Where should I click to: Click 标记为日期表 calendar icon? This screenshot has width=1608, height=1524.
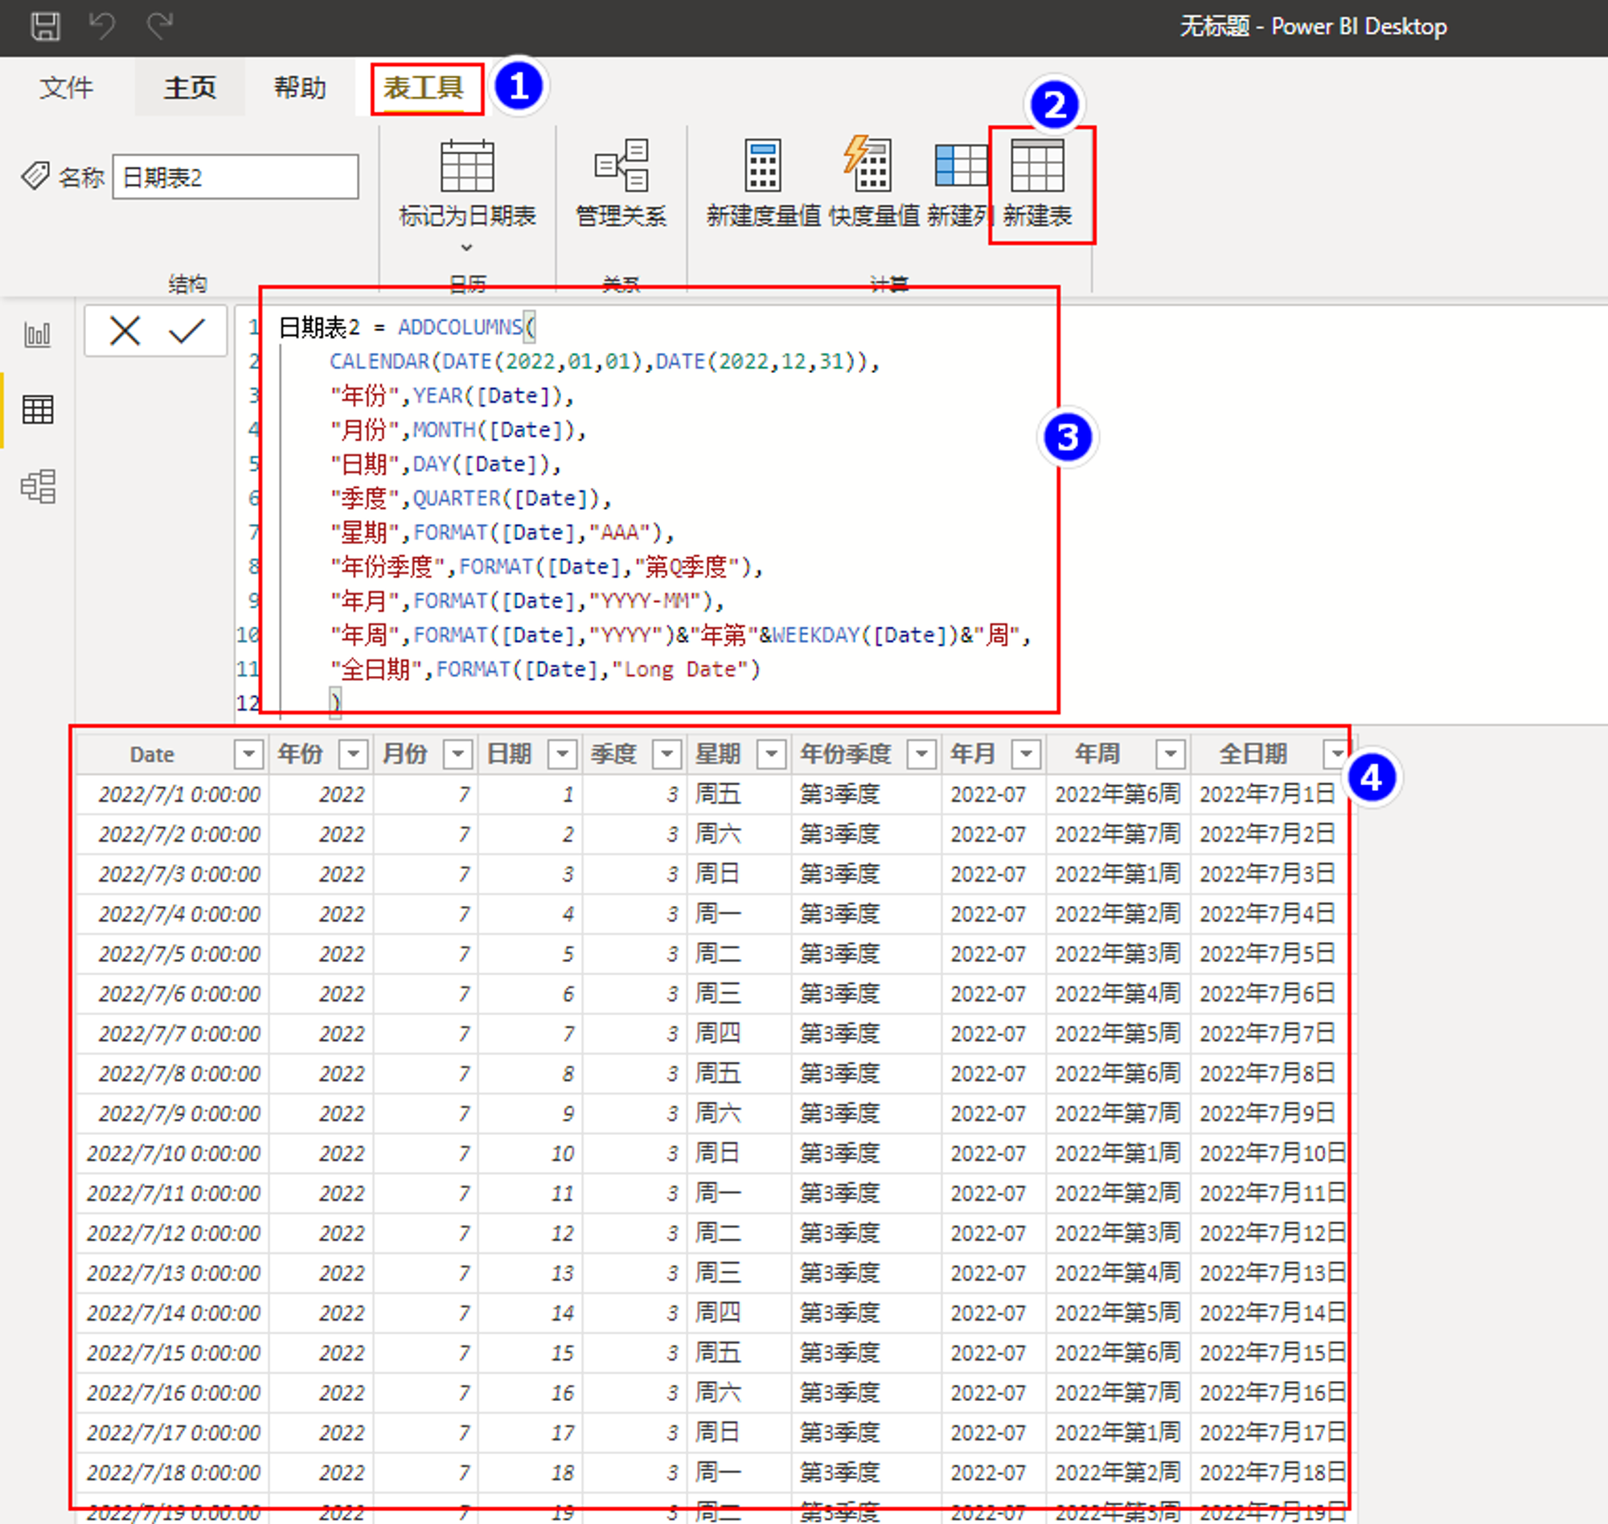pos(466,166)
